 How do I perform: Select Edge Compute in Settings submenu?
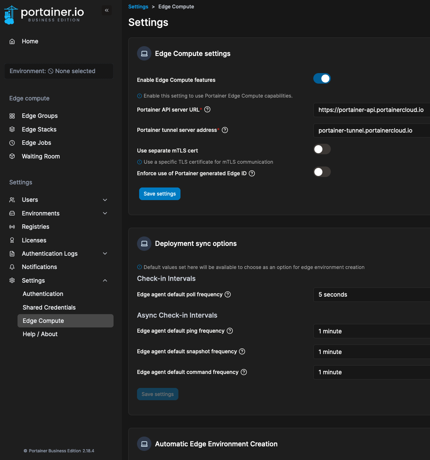(66, 321)
